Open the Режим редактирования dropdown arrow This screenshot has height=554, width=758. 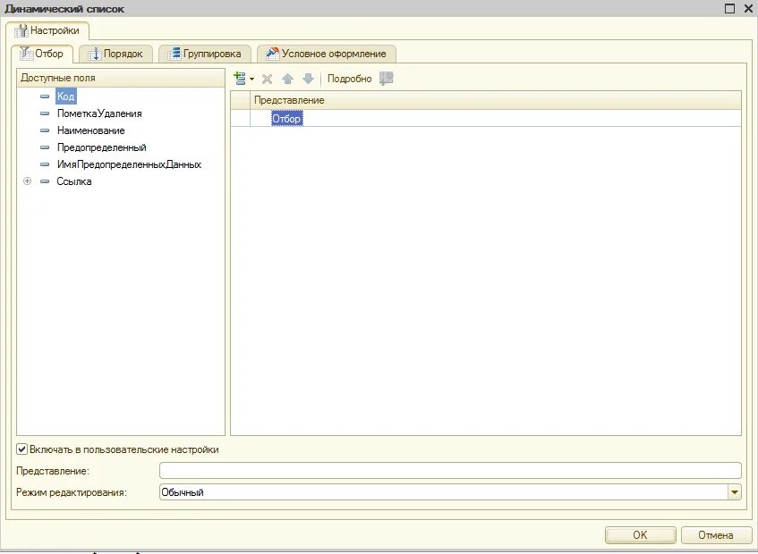735,492
